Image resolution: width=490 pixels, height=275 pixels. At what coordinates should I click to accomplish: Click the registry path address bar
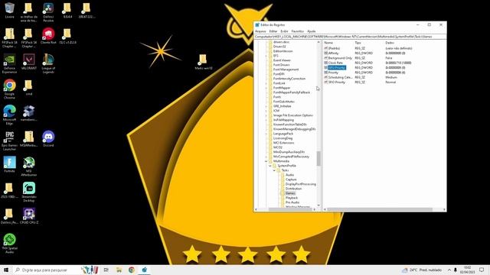pos(350,37)
